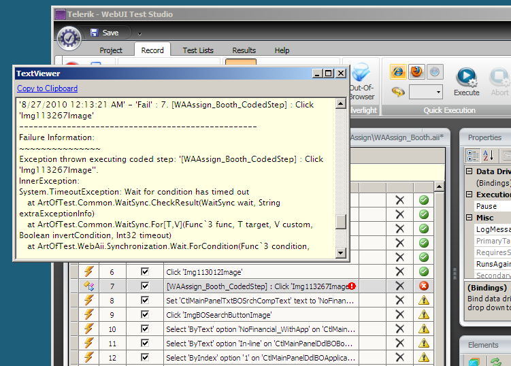
Task: Delete step 11 with its X icon
Action: 399,343
